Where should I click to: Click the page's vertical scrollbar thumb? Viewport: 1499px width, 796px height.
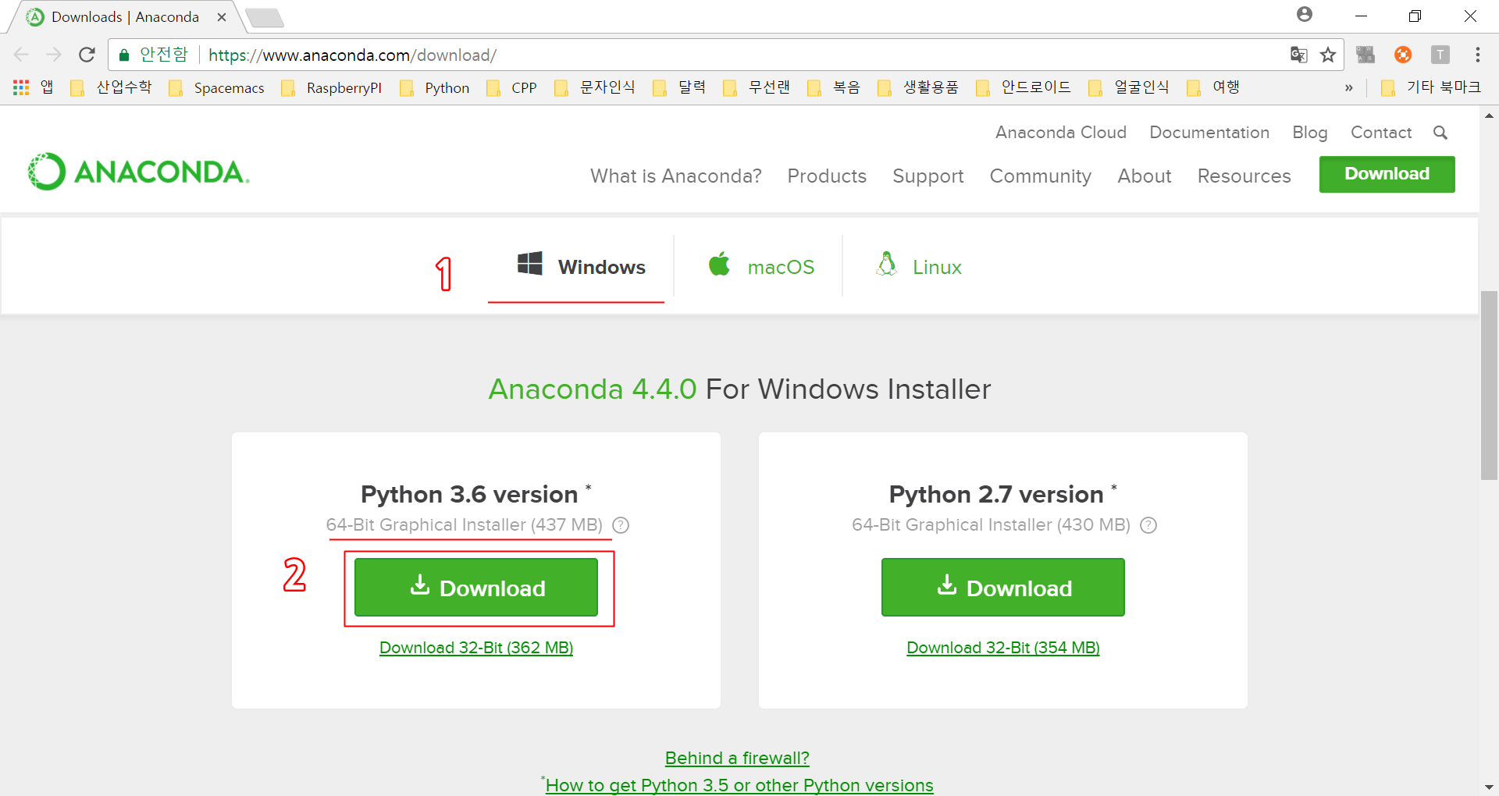coord(1489,385)
